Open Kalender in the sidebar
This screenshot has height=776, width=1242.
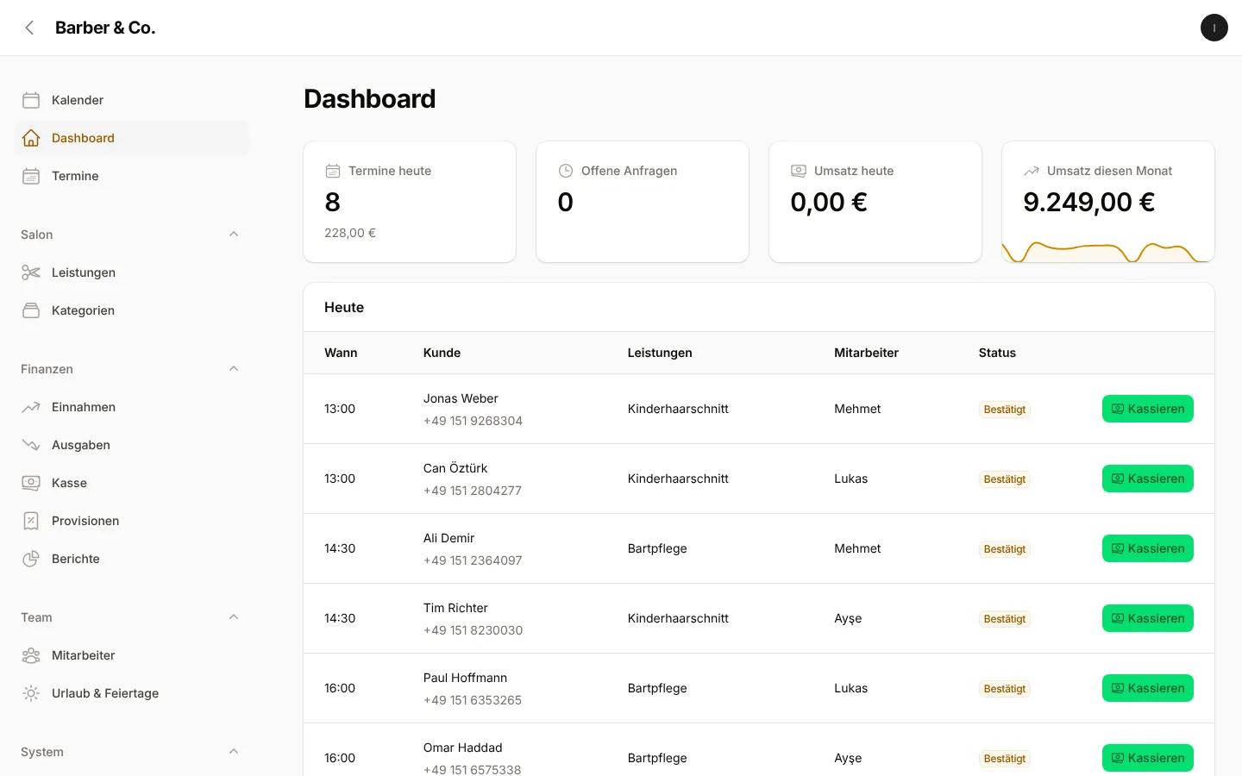click(131, 100)
